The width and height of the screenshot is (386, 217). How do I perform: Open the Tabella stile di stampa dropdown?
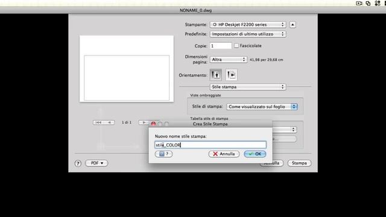pyautogui.click(x=285, y=130)
